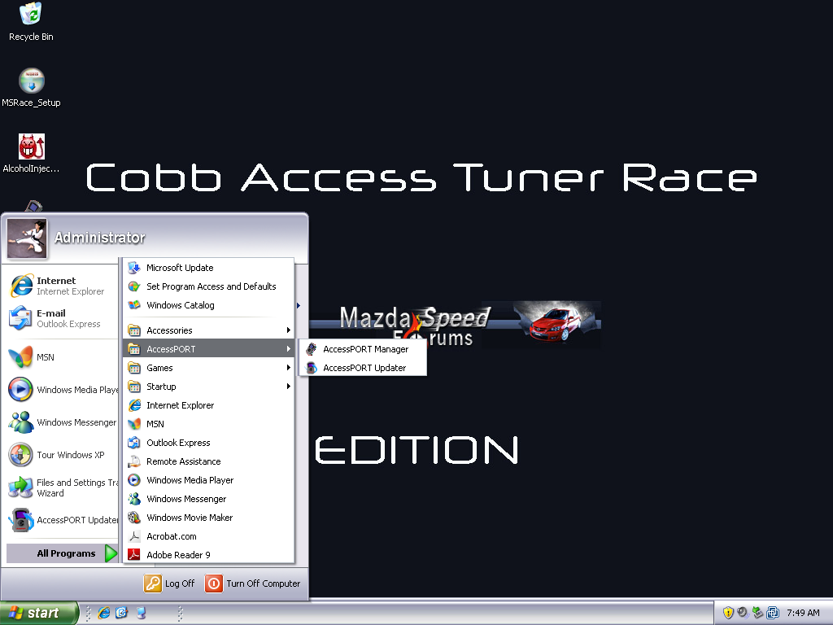Click the AccessPORT submenu arrow
This screenshot has width=833, height=625.
(289, 348)
